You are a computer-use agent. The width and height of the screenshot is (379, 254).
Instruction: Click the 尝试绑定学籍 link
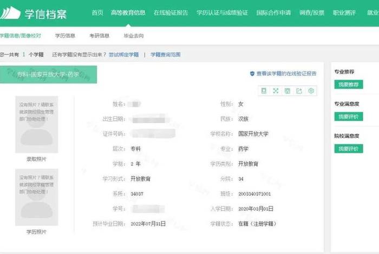point(124,55)
